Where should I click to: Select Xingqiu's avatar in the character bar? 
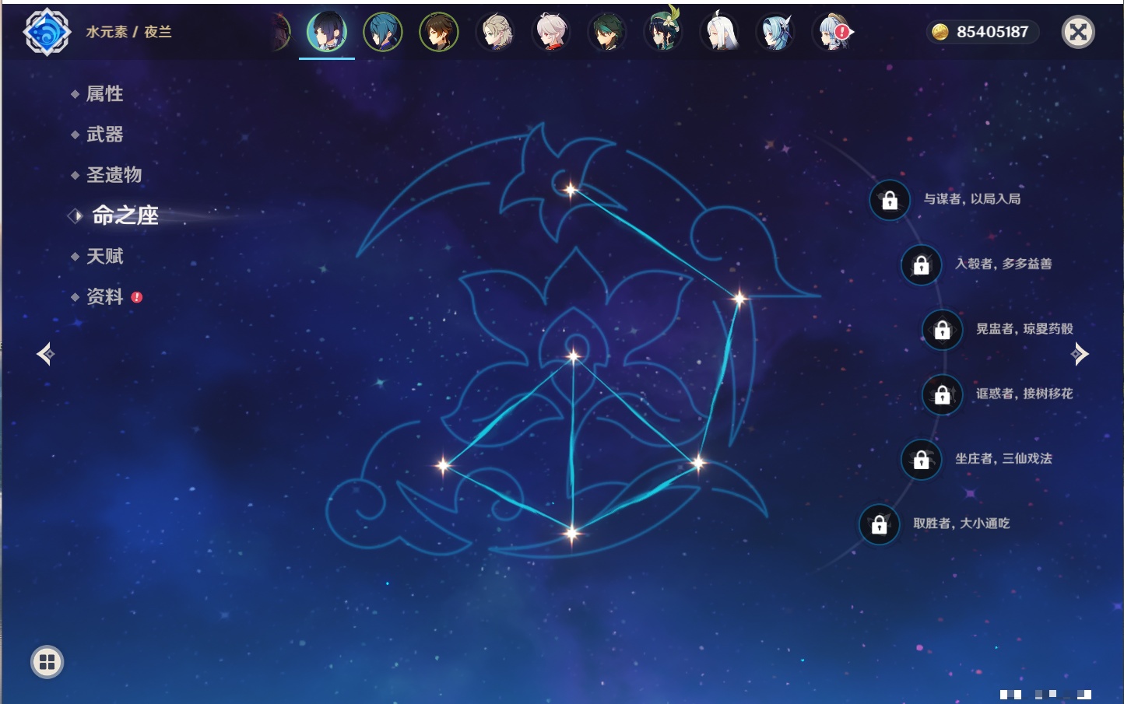click(x=383, y=32)
